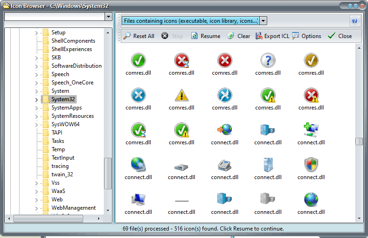Select the telephone connect.dll icon
The image size is (368, 238).
(x=225, y=165)
